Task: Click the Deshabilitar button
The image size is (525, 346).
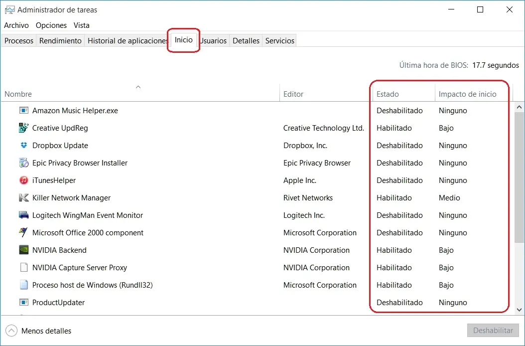Action: point(493,331)
